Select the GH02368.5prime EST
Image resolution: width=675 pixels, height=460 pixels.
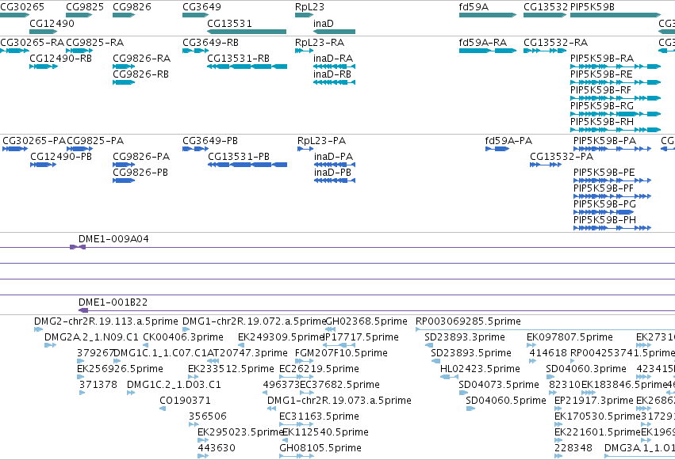(x=330, y=329)
